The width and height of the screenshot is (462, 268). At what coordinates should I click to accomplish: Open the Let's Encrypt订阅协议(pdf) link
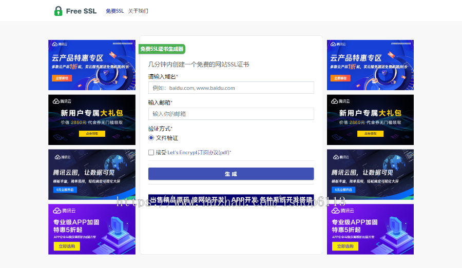pos(198,152)
